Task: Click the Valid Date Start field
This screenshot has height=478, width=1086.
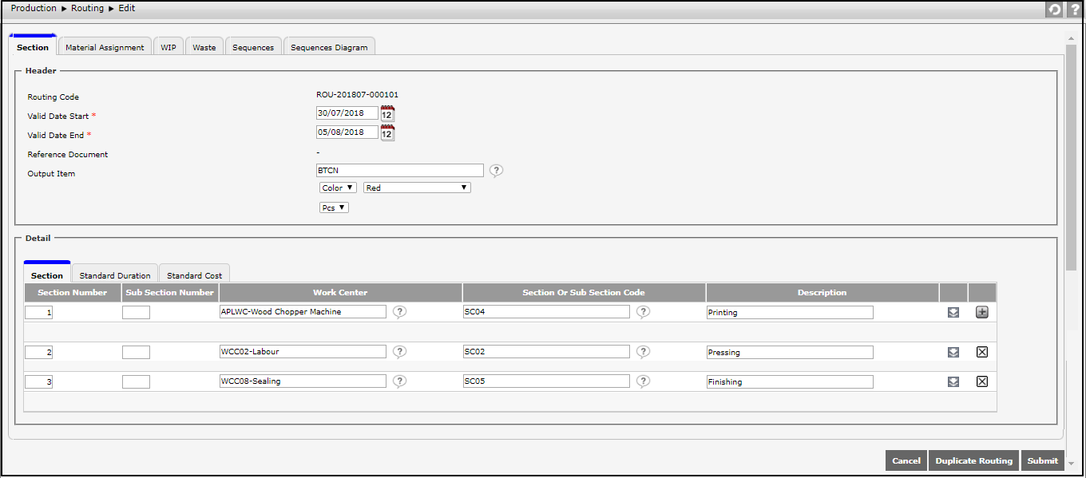Action: pos(347,113)
